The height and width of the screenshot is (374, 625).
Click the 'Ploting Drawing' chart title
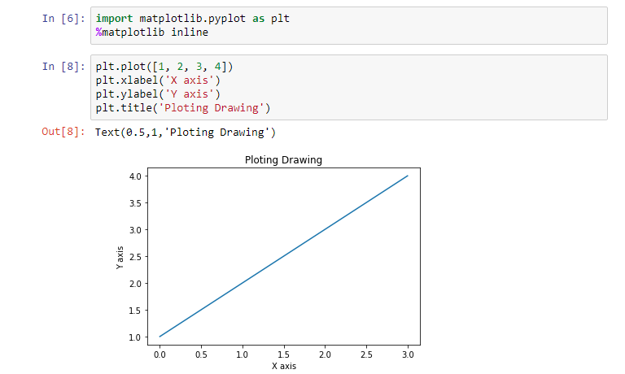pos(283,160)
